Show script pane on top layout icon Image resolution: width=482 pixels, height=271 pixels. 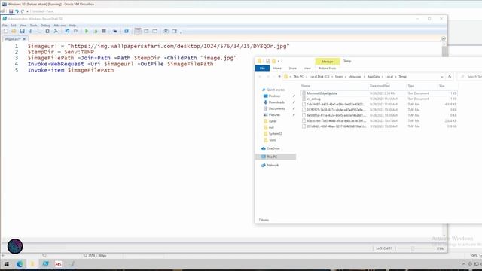tap(138, 32)
